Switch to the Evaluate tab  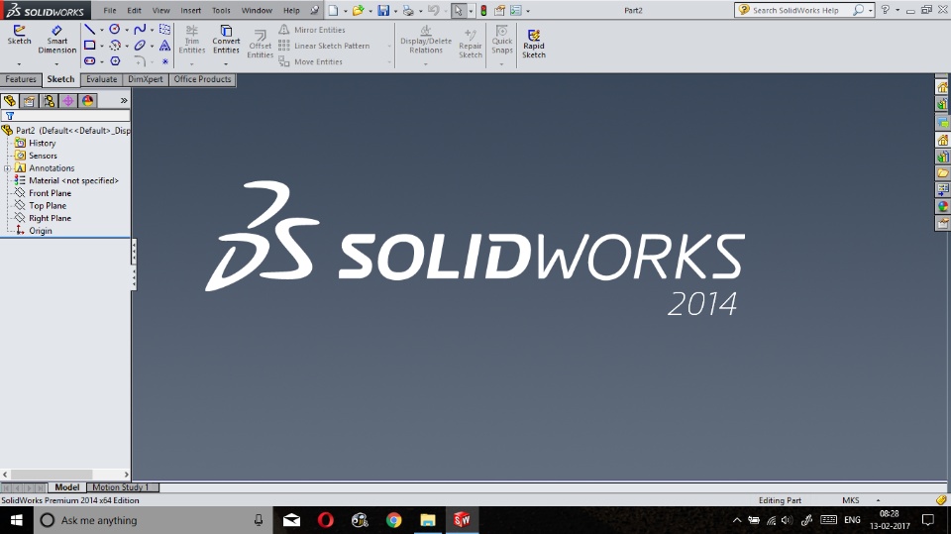click(x=101, y=79)
